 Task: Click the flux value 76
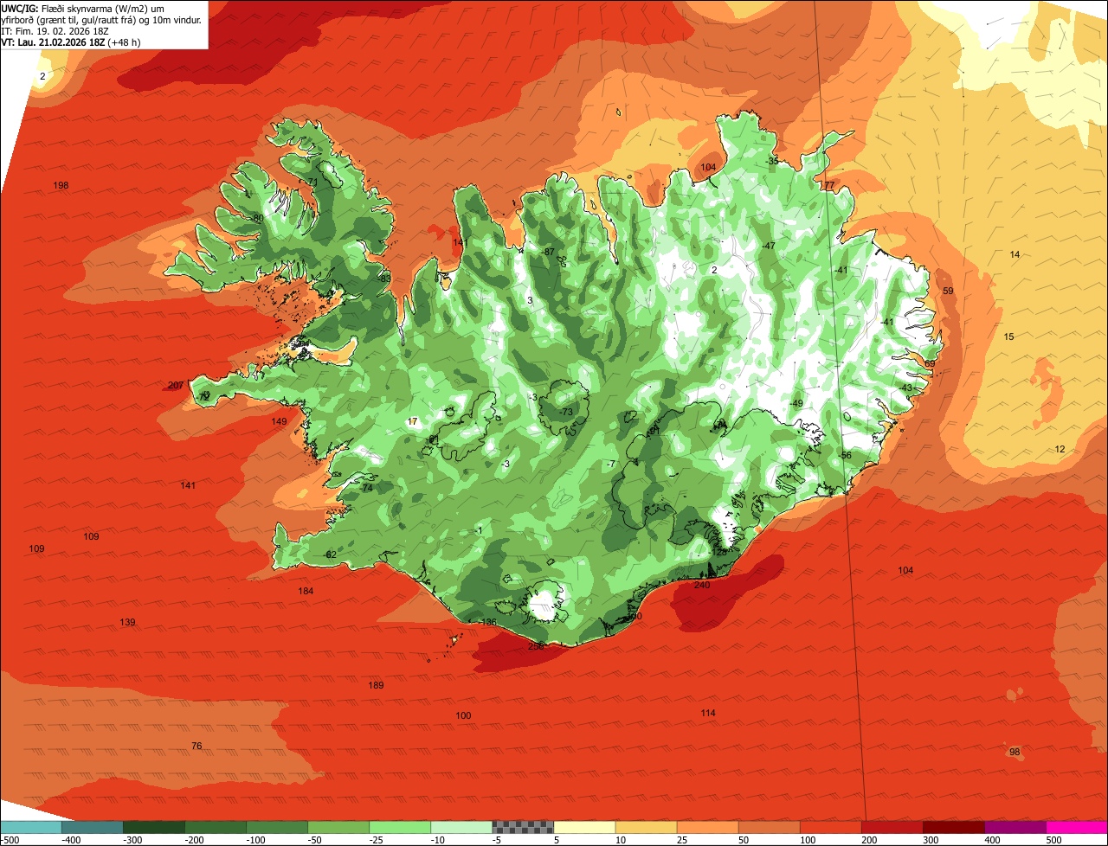pos(196,747)
